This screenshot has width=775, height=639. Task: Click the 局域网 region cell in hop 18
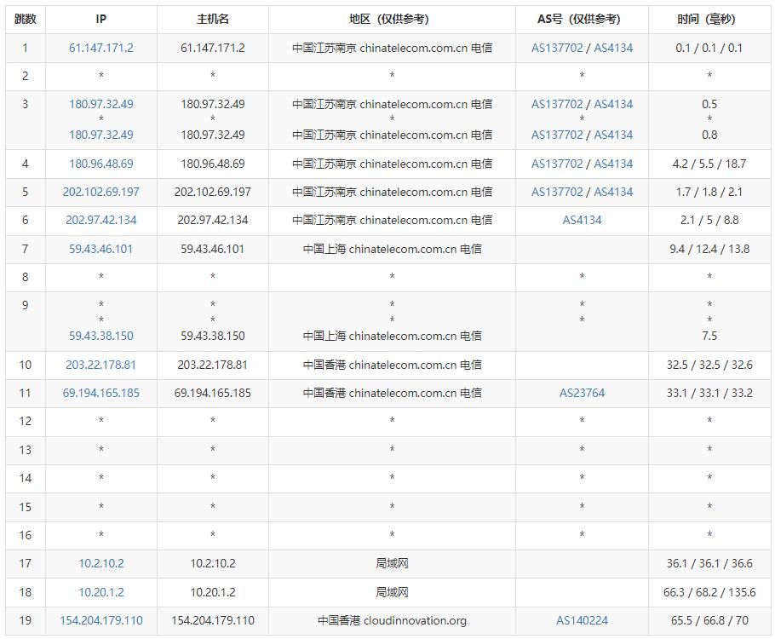pos(392,592)
